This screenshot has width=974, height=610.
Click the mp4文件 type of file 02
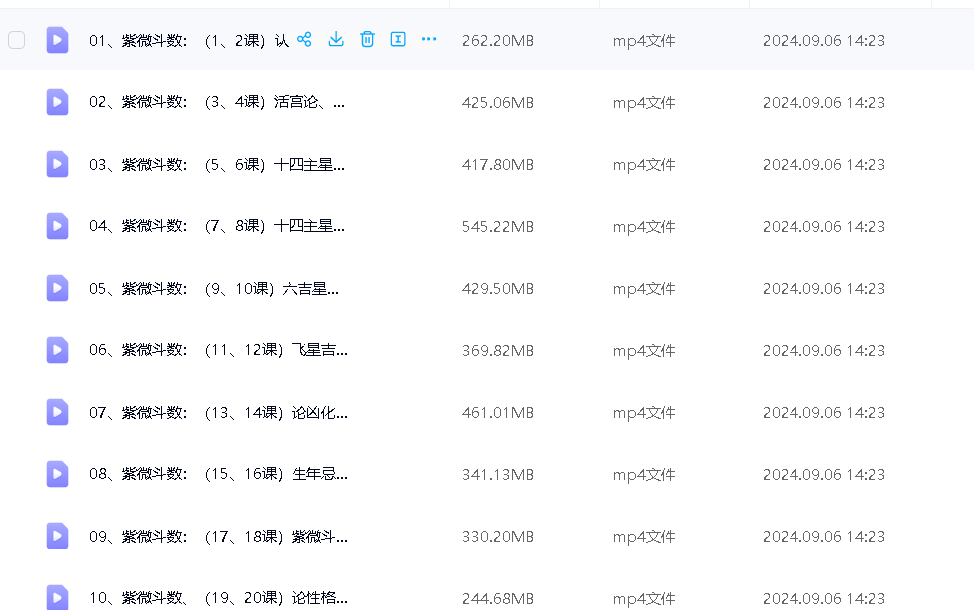coord(644,103)
